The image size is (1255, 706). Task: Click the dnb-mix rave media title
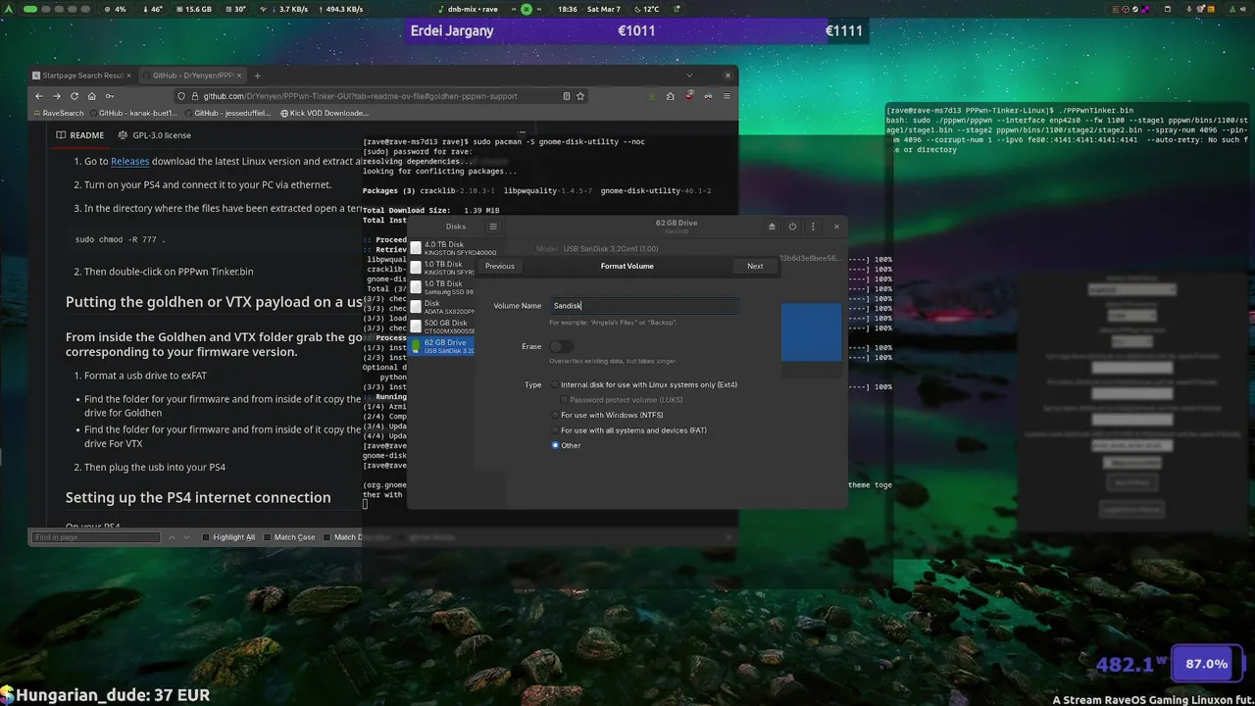pos(473,9)
